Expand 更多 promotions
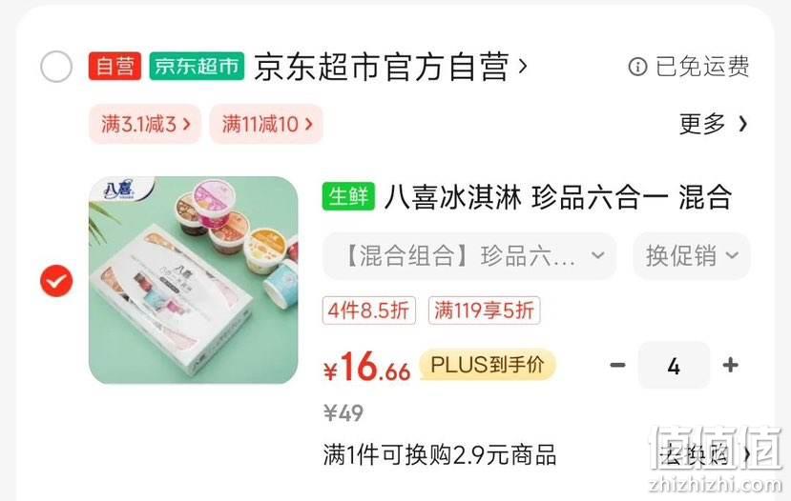 (x=713, y=124)
